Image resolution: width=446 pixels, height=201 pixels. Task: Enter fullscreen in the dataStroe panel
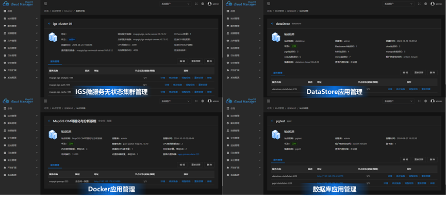[x=419, y=4]
